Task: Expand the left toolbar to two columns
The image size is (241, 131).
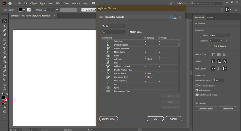Action: click(x=3, y=14)
